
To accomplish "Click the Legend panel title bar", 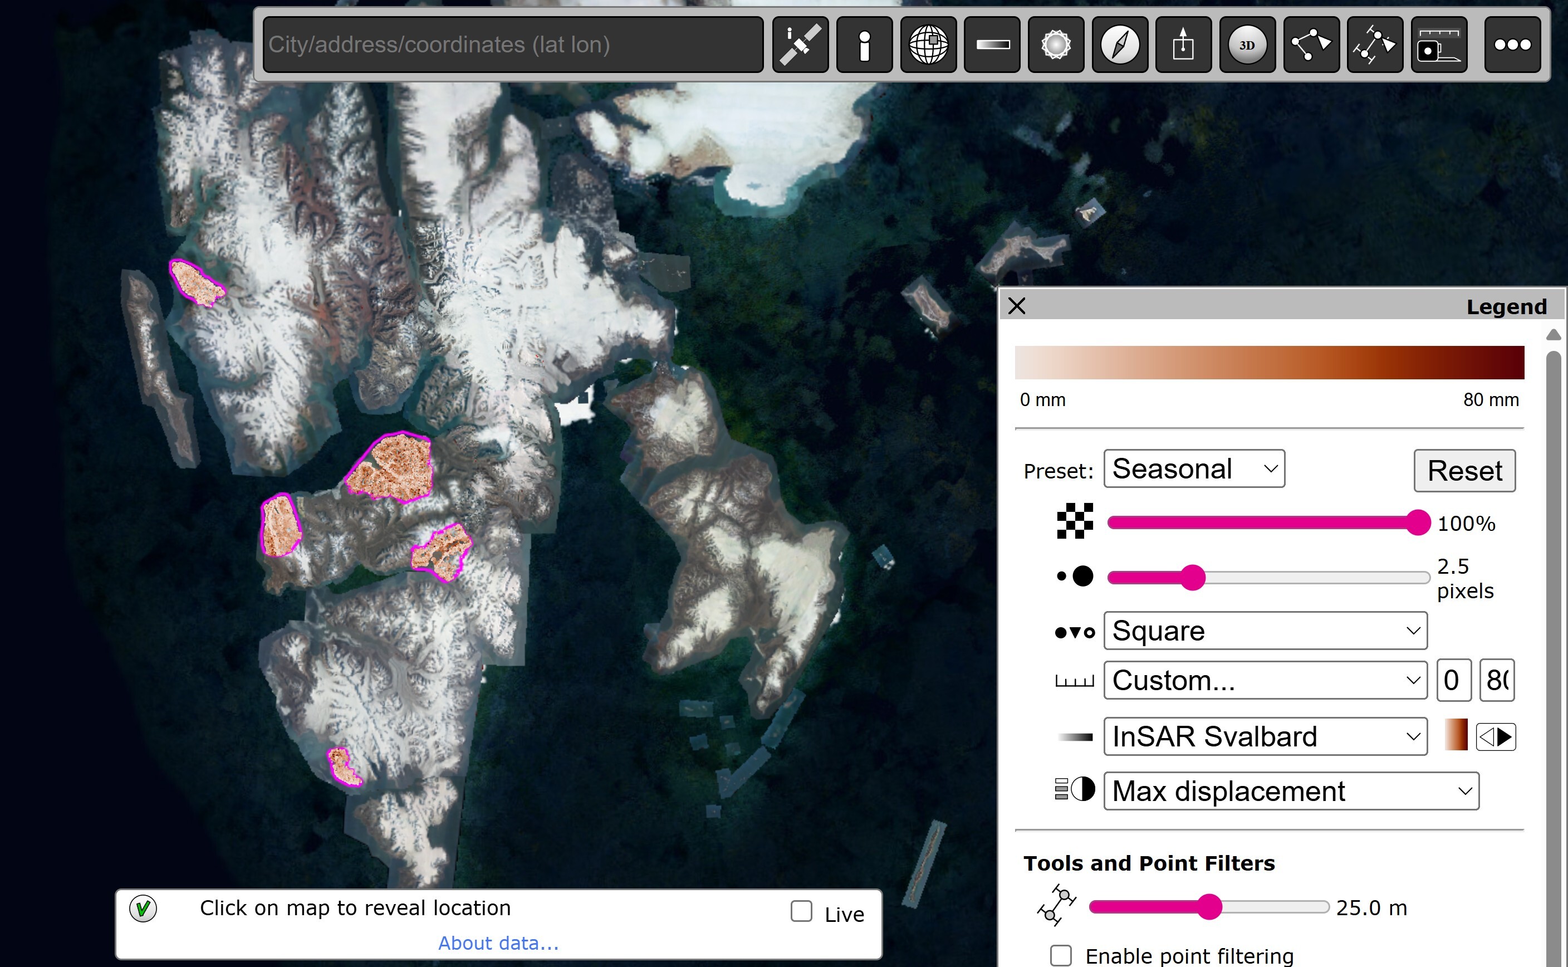I will point(1283,306).
